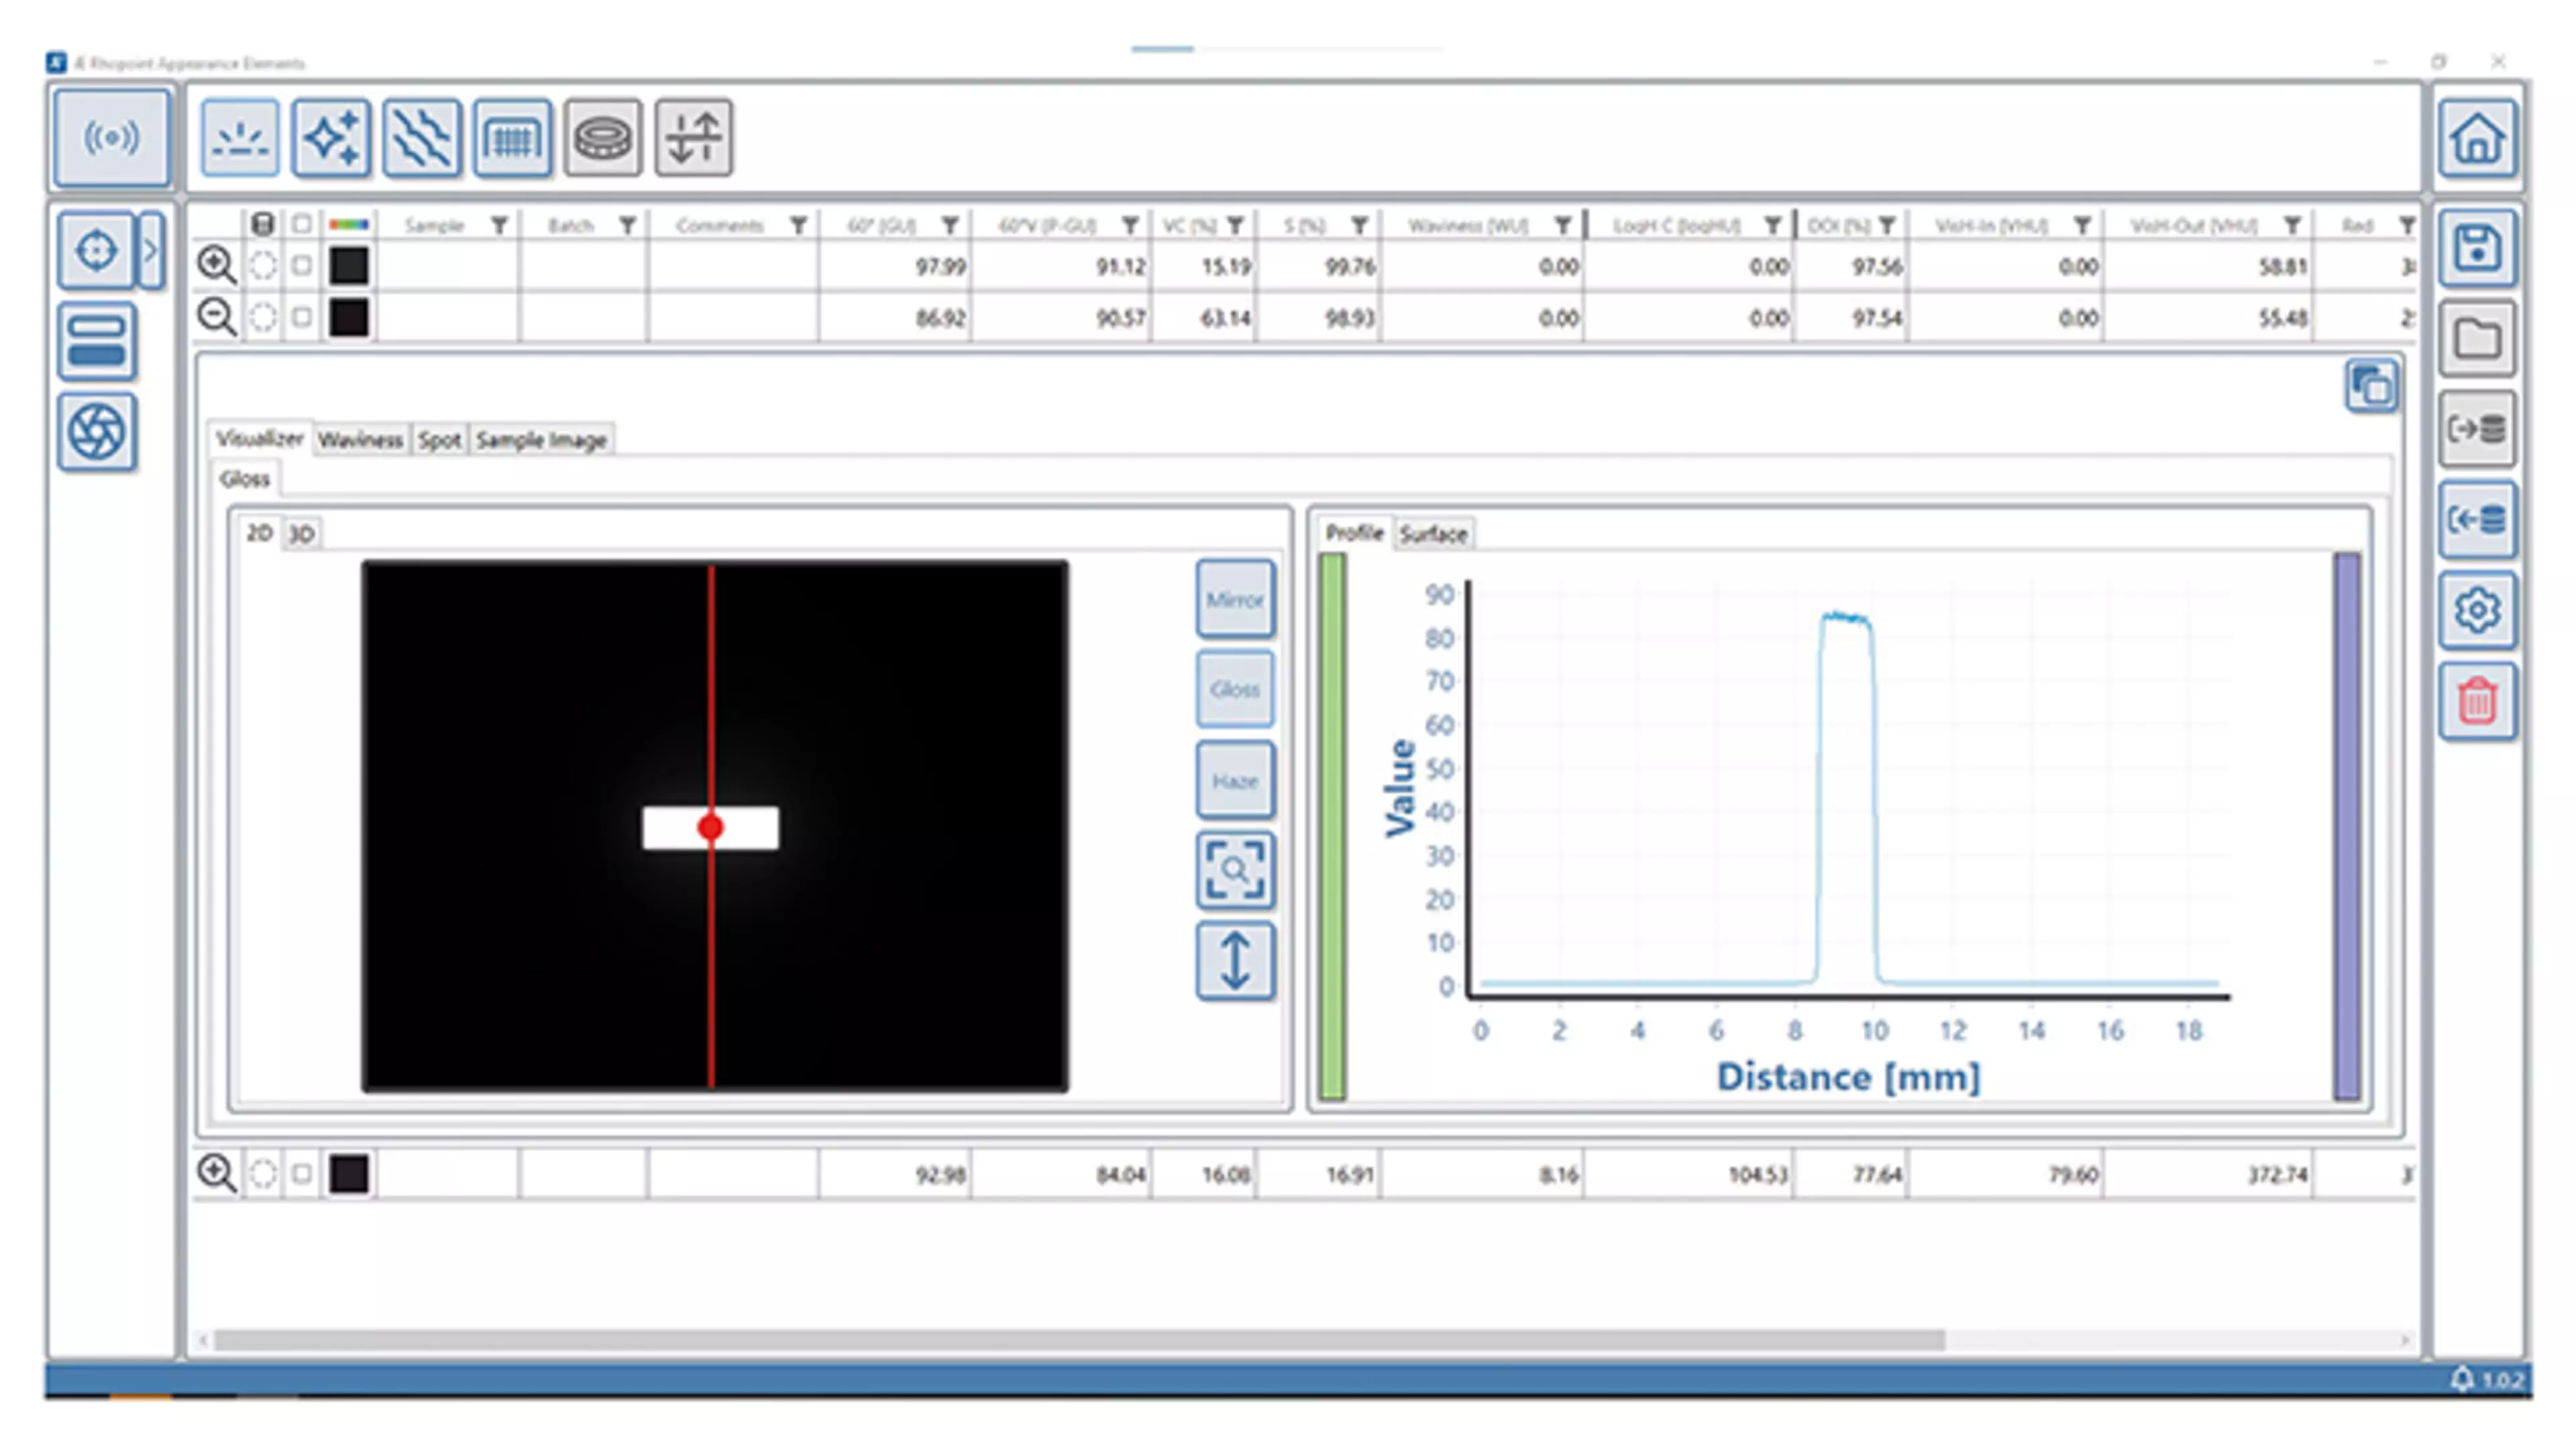Click the color swatch in 86.92 row
The height and width of the screenshot is (1447, 2576).
(349, 317)
